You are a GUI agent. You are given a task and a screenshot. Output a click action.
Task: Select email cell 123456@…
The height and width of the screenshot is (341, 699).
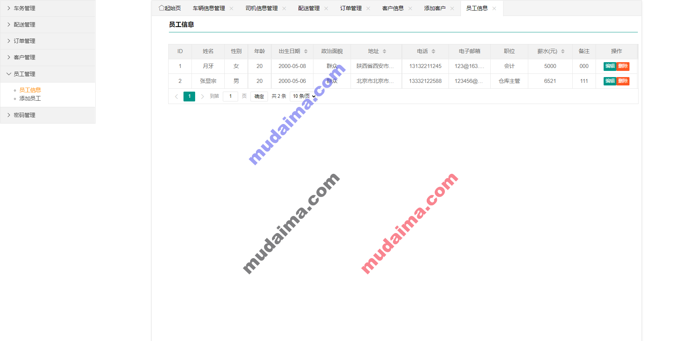coord(470,81)
